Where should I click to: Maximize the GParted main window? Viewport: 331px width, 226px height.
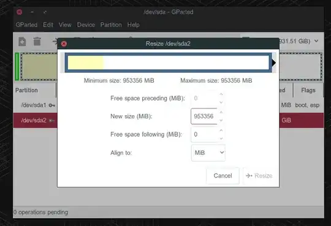pyautogui.click(x=45, y=12)
